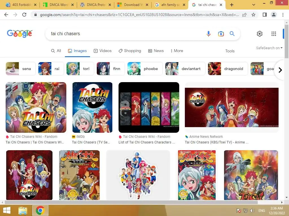
Task: Open the Korean comic cover with silver-haired boy
Action: [x=197, y=175]
